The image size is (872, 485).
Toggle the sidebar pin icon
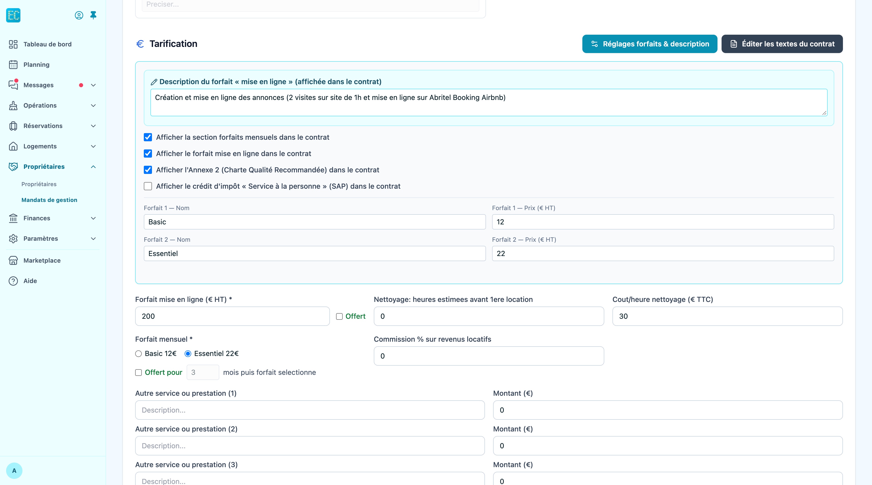[93, 15]
